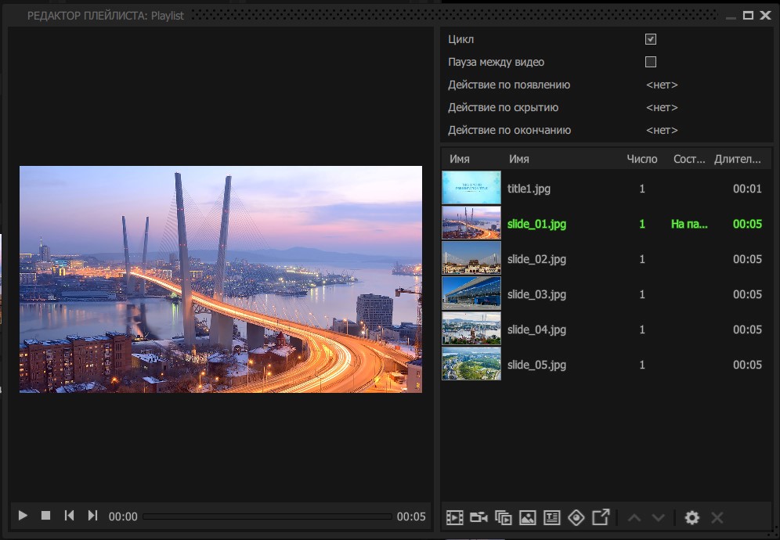Viewport: 780px width, 540px height.
Task: Click the diamond-shaped circle icon in toolbar
Action: tap(576, 517)
